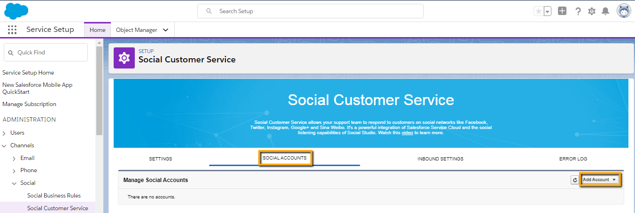635x213 pixels.
Task: Switch to the Settings tab
Action: pos(161,159)
